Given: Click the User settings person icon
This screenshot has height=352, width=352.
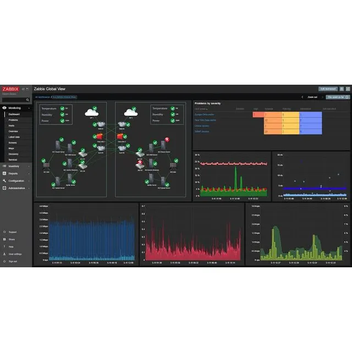Looking at the screenshot, I should click(4, 254).
